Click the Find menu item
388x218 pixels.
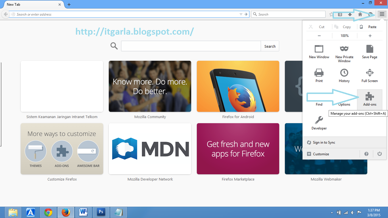tap(319, 104)
